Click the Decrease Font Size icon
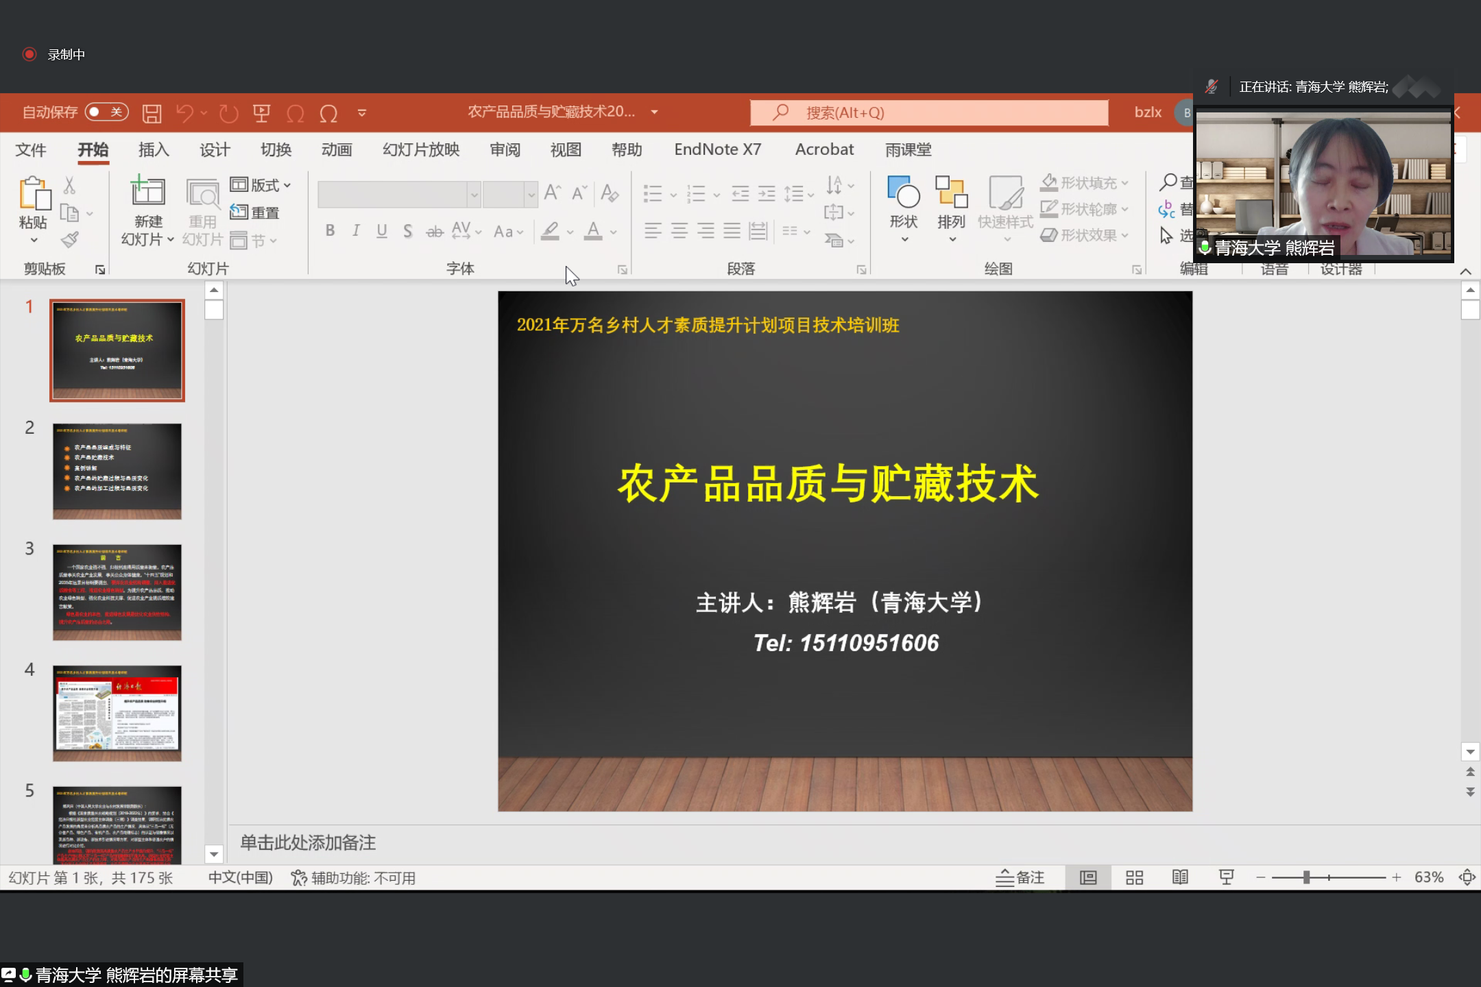The image size is (1481, 987). coord(580,193)
